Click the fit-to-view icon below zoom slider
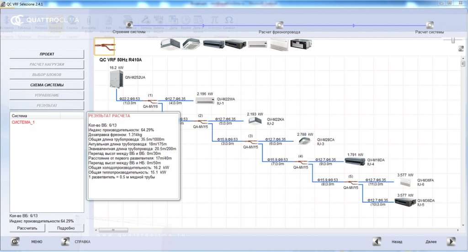 [x=461, y=48]
